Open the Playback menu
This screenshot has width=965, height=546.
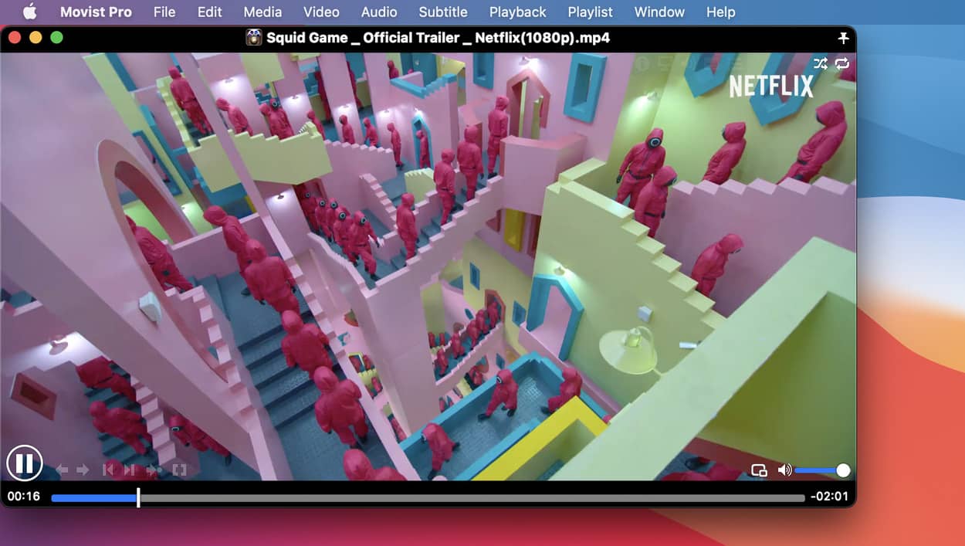(517, 12)
